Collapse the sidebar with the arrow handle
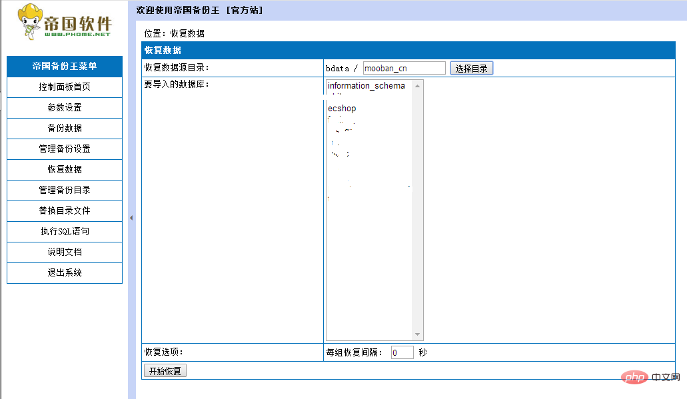 pyautogui.click(x=131, y=218)
